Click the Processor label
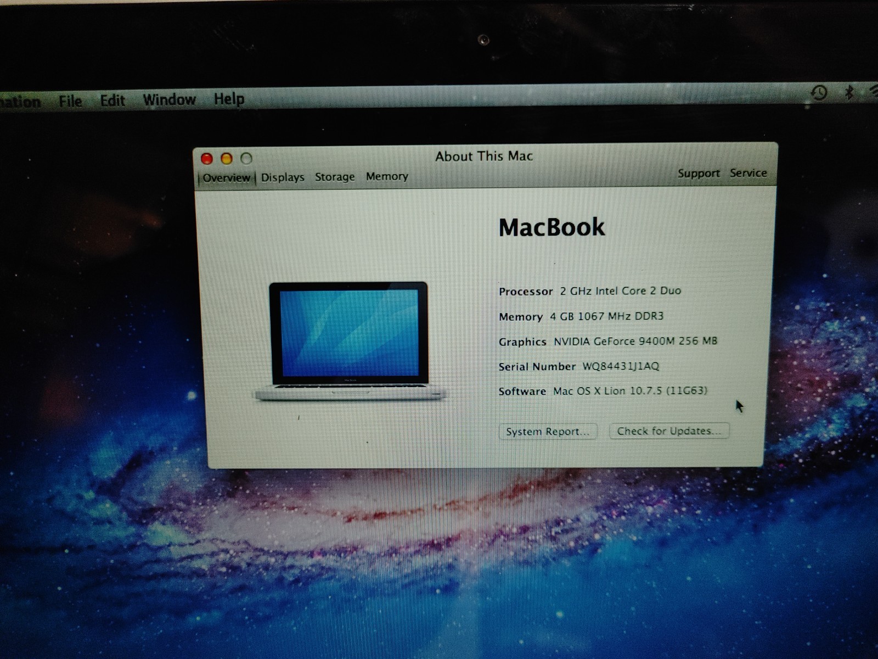The width and height of the screenshot is (878, 659). coord(526,292)
